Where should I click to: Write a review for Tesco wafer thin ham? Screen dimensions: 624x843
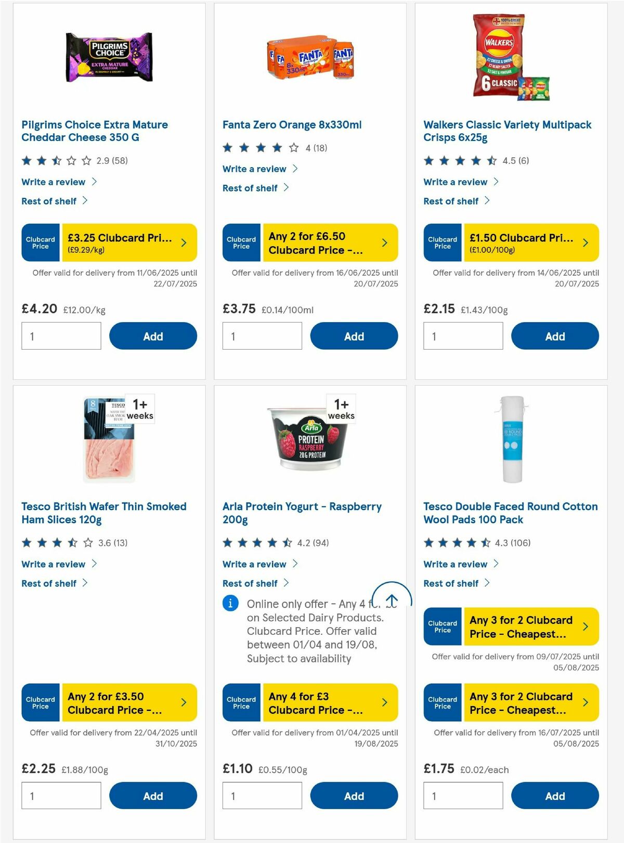(53, 564)
